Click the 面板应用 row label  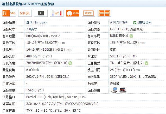94,90
